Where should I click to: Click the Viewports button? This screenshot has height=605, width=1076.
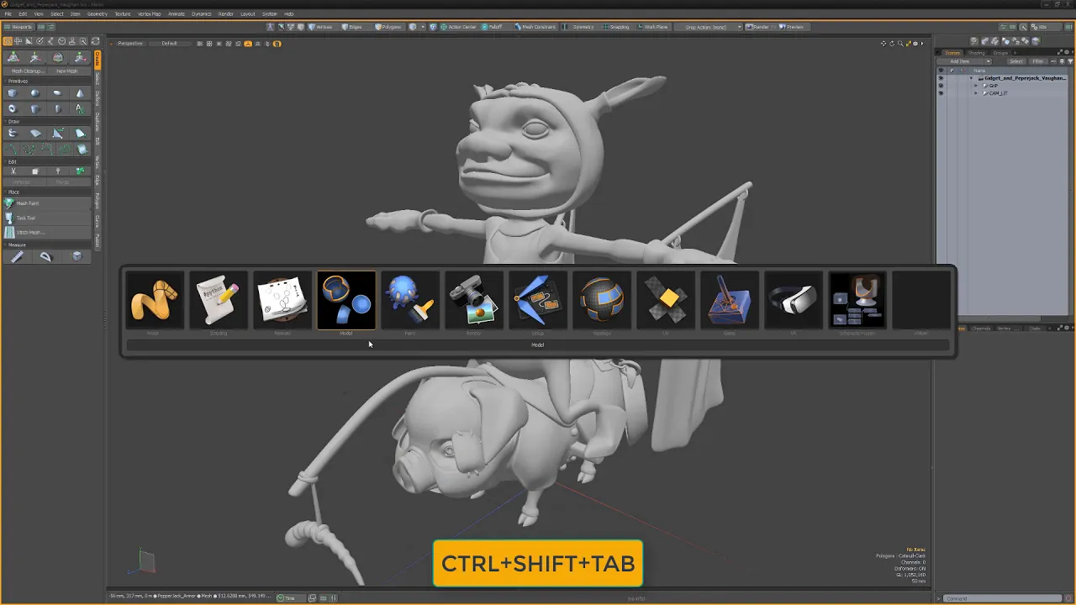coord(18,27)
